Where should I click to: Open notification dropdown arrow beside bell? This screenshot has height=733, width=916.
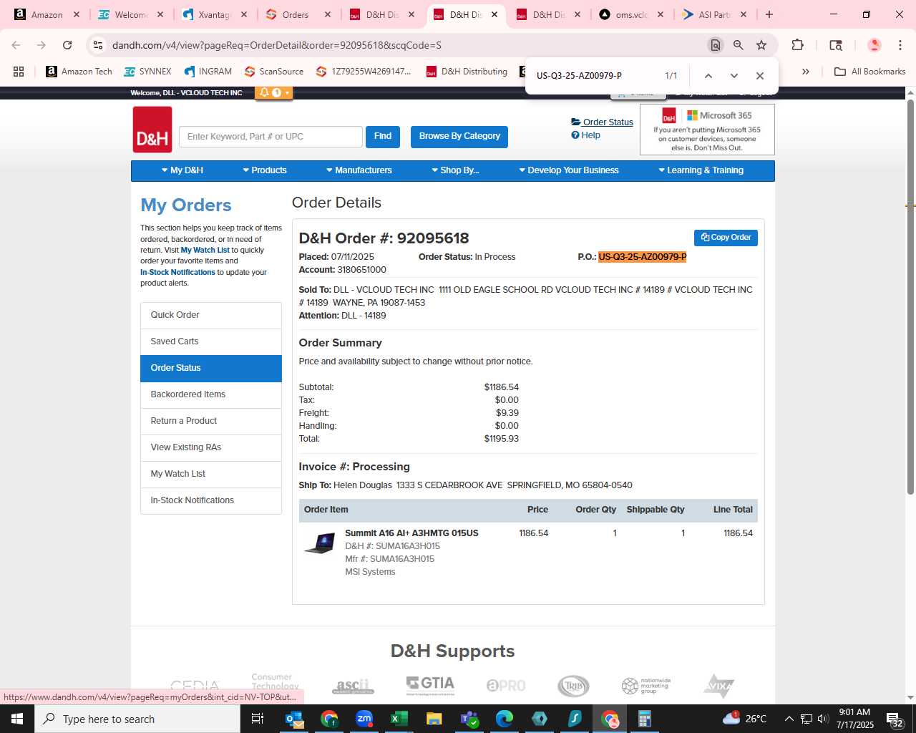pyautogui.click(x=287, y=92)
